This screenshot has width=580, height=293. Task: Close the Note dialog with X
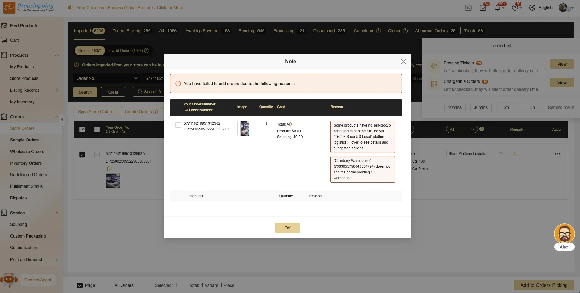pyautogui.click(x=403, y=62)
